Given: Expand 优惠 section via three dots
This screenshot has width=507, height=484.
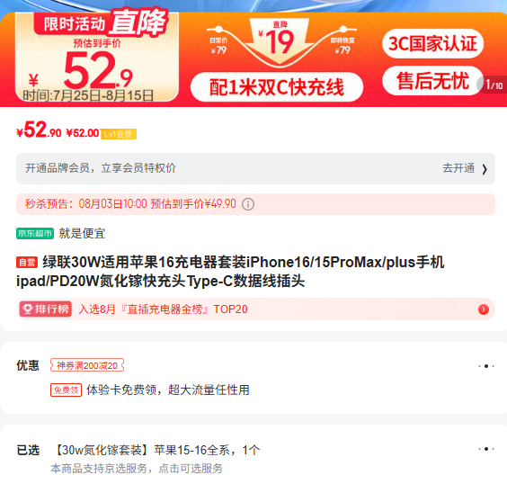Looking at the screenshot, I should [486, 366].
